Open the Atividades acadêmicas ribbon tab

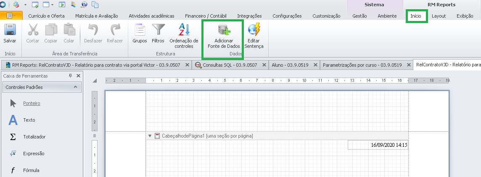[x=151, y=16]
